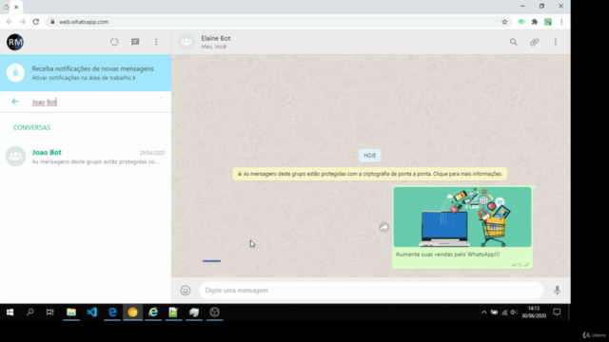Reload the page in Chrome
609x342 pixels.
click(36, 22)
